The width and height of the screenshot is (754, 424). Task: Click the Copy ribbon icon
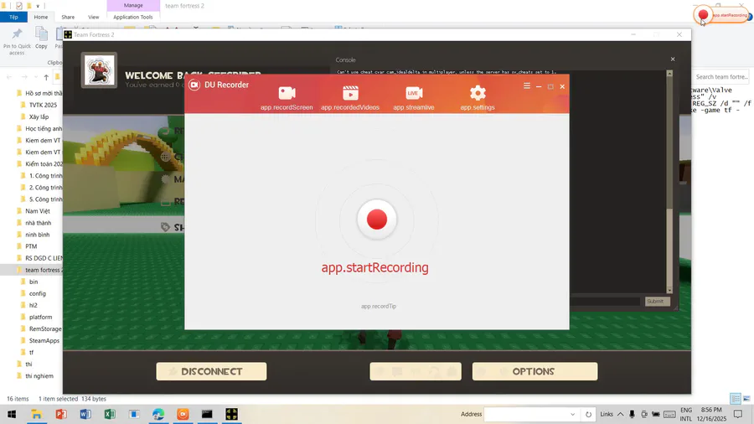coord(41,39)
